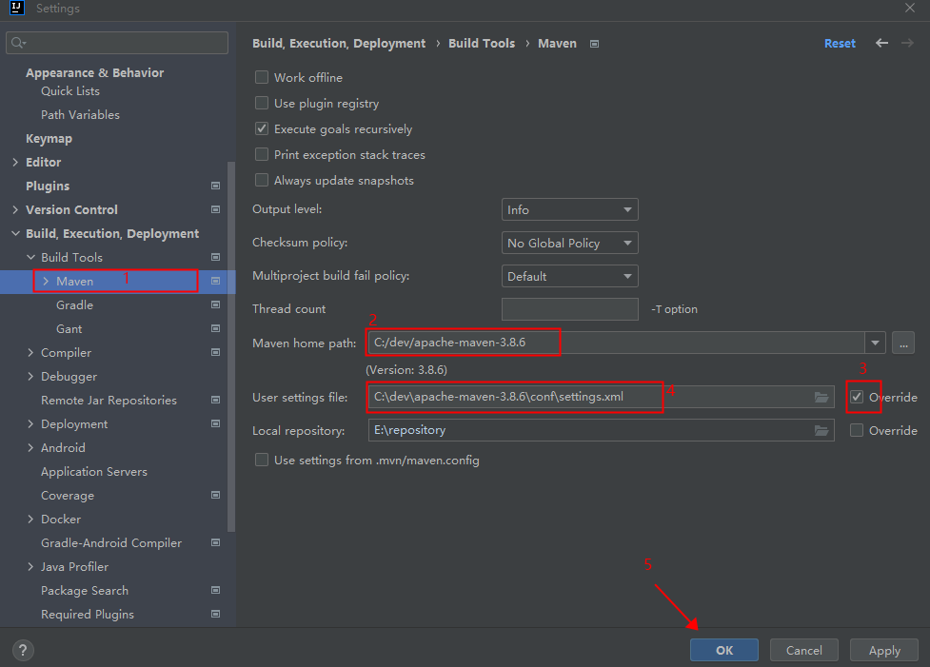Click the back navigation arrow icon

pyautogui.click(x=881, y=43)
